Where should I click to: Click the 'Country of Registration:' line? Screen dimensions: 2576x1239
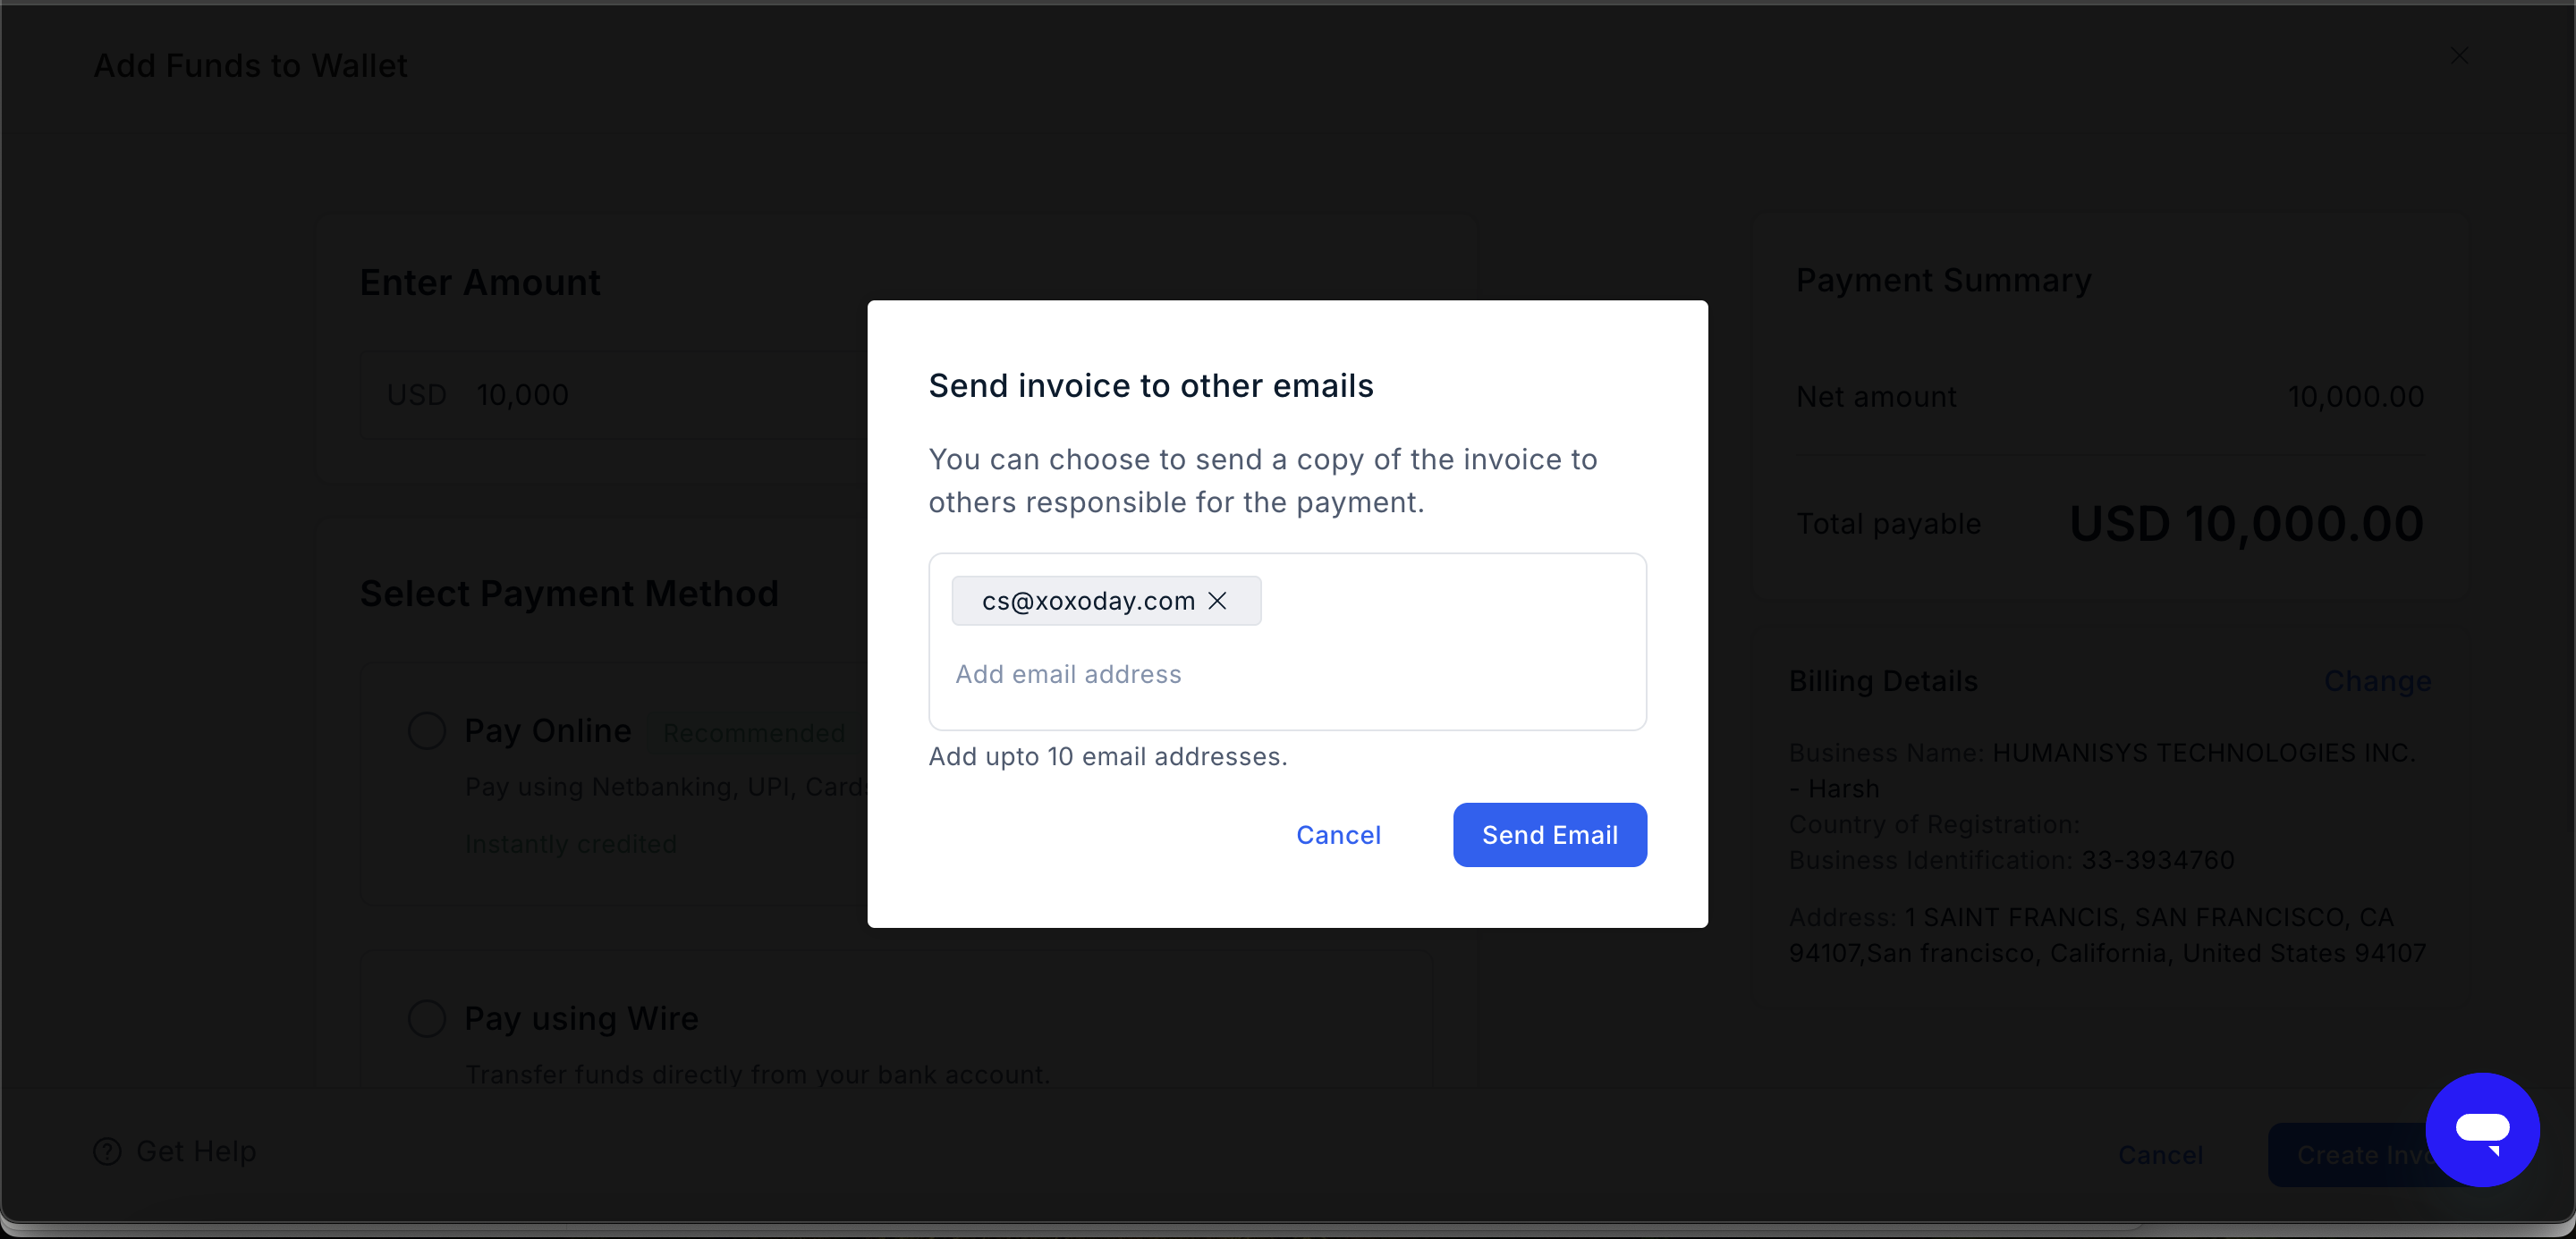click(1934, 824)
